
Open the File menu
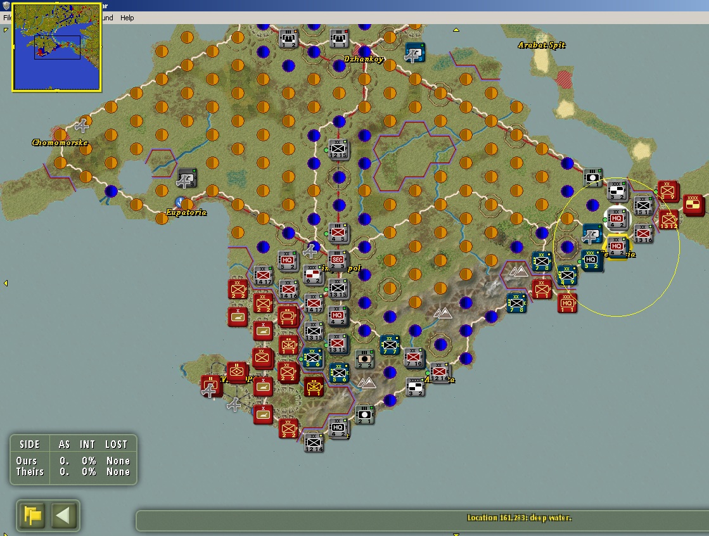click(x=7, y=18)
